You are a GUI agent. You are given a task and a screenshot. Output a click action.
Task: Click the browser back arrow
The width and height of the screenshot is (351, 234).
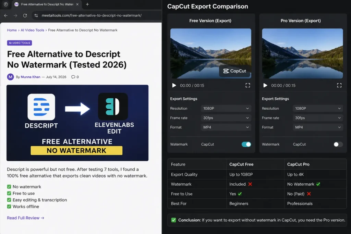pyautogui.click(x=6, y=15)
